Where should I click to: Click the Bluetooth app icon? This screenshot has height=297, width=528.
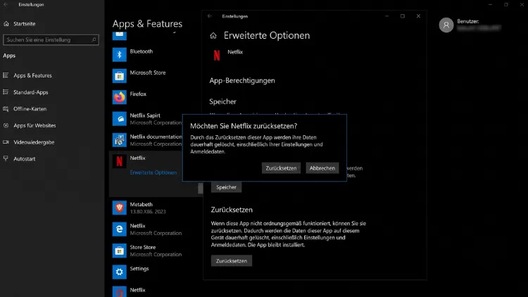pyautogui.click(x=119, y=55)
